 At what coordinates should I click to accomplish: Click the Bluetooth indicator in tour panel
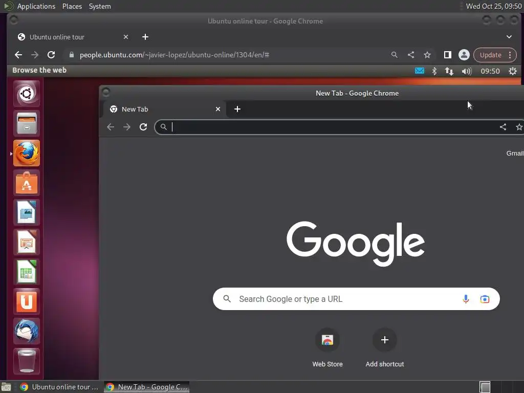pos(434,71)
